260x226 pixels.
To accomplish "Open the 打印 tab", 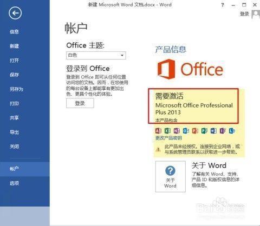I will point(14,103).
